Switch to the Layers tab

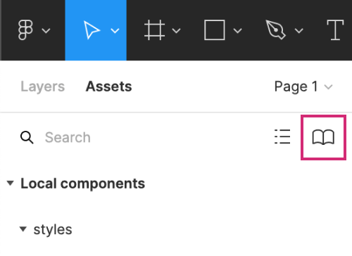[43, 87]
